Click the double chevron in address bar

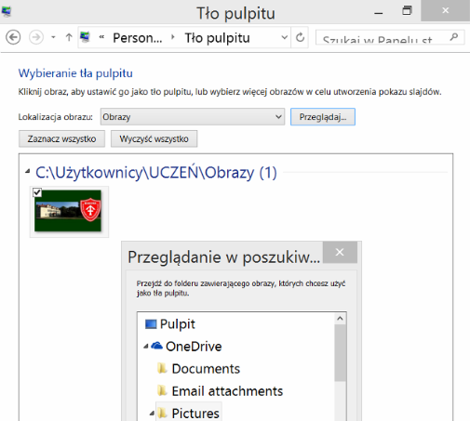pyautogui.click(x=101, y=37)
